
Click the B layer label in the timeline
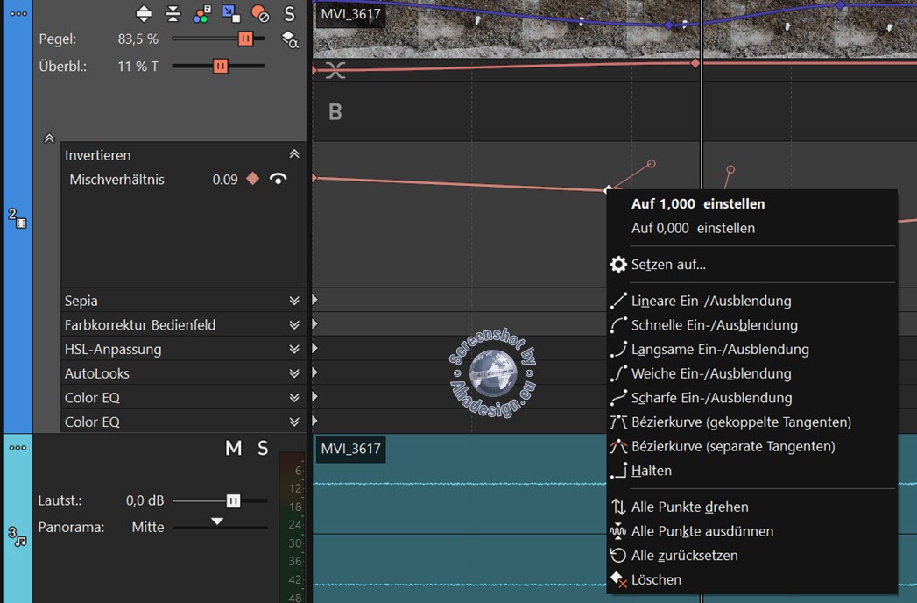coord(335,112)
